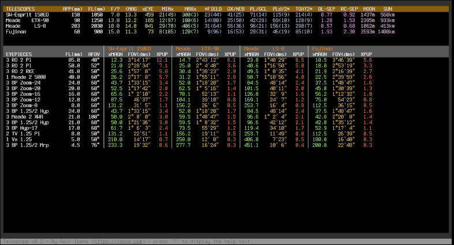Click the PLd/2* column header
454x245 pixels.
(281, 9)
